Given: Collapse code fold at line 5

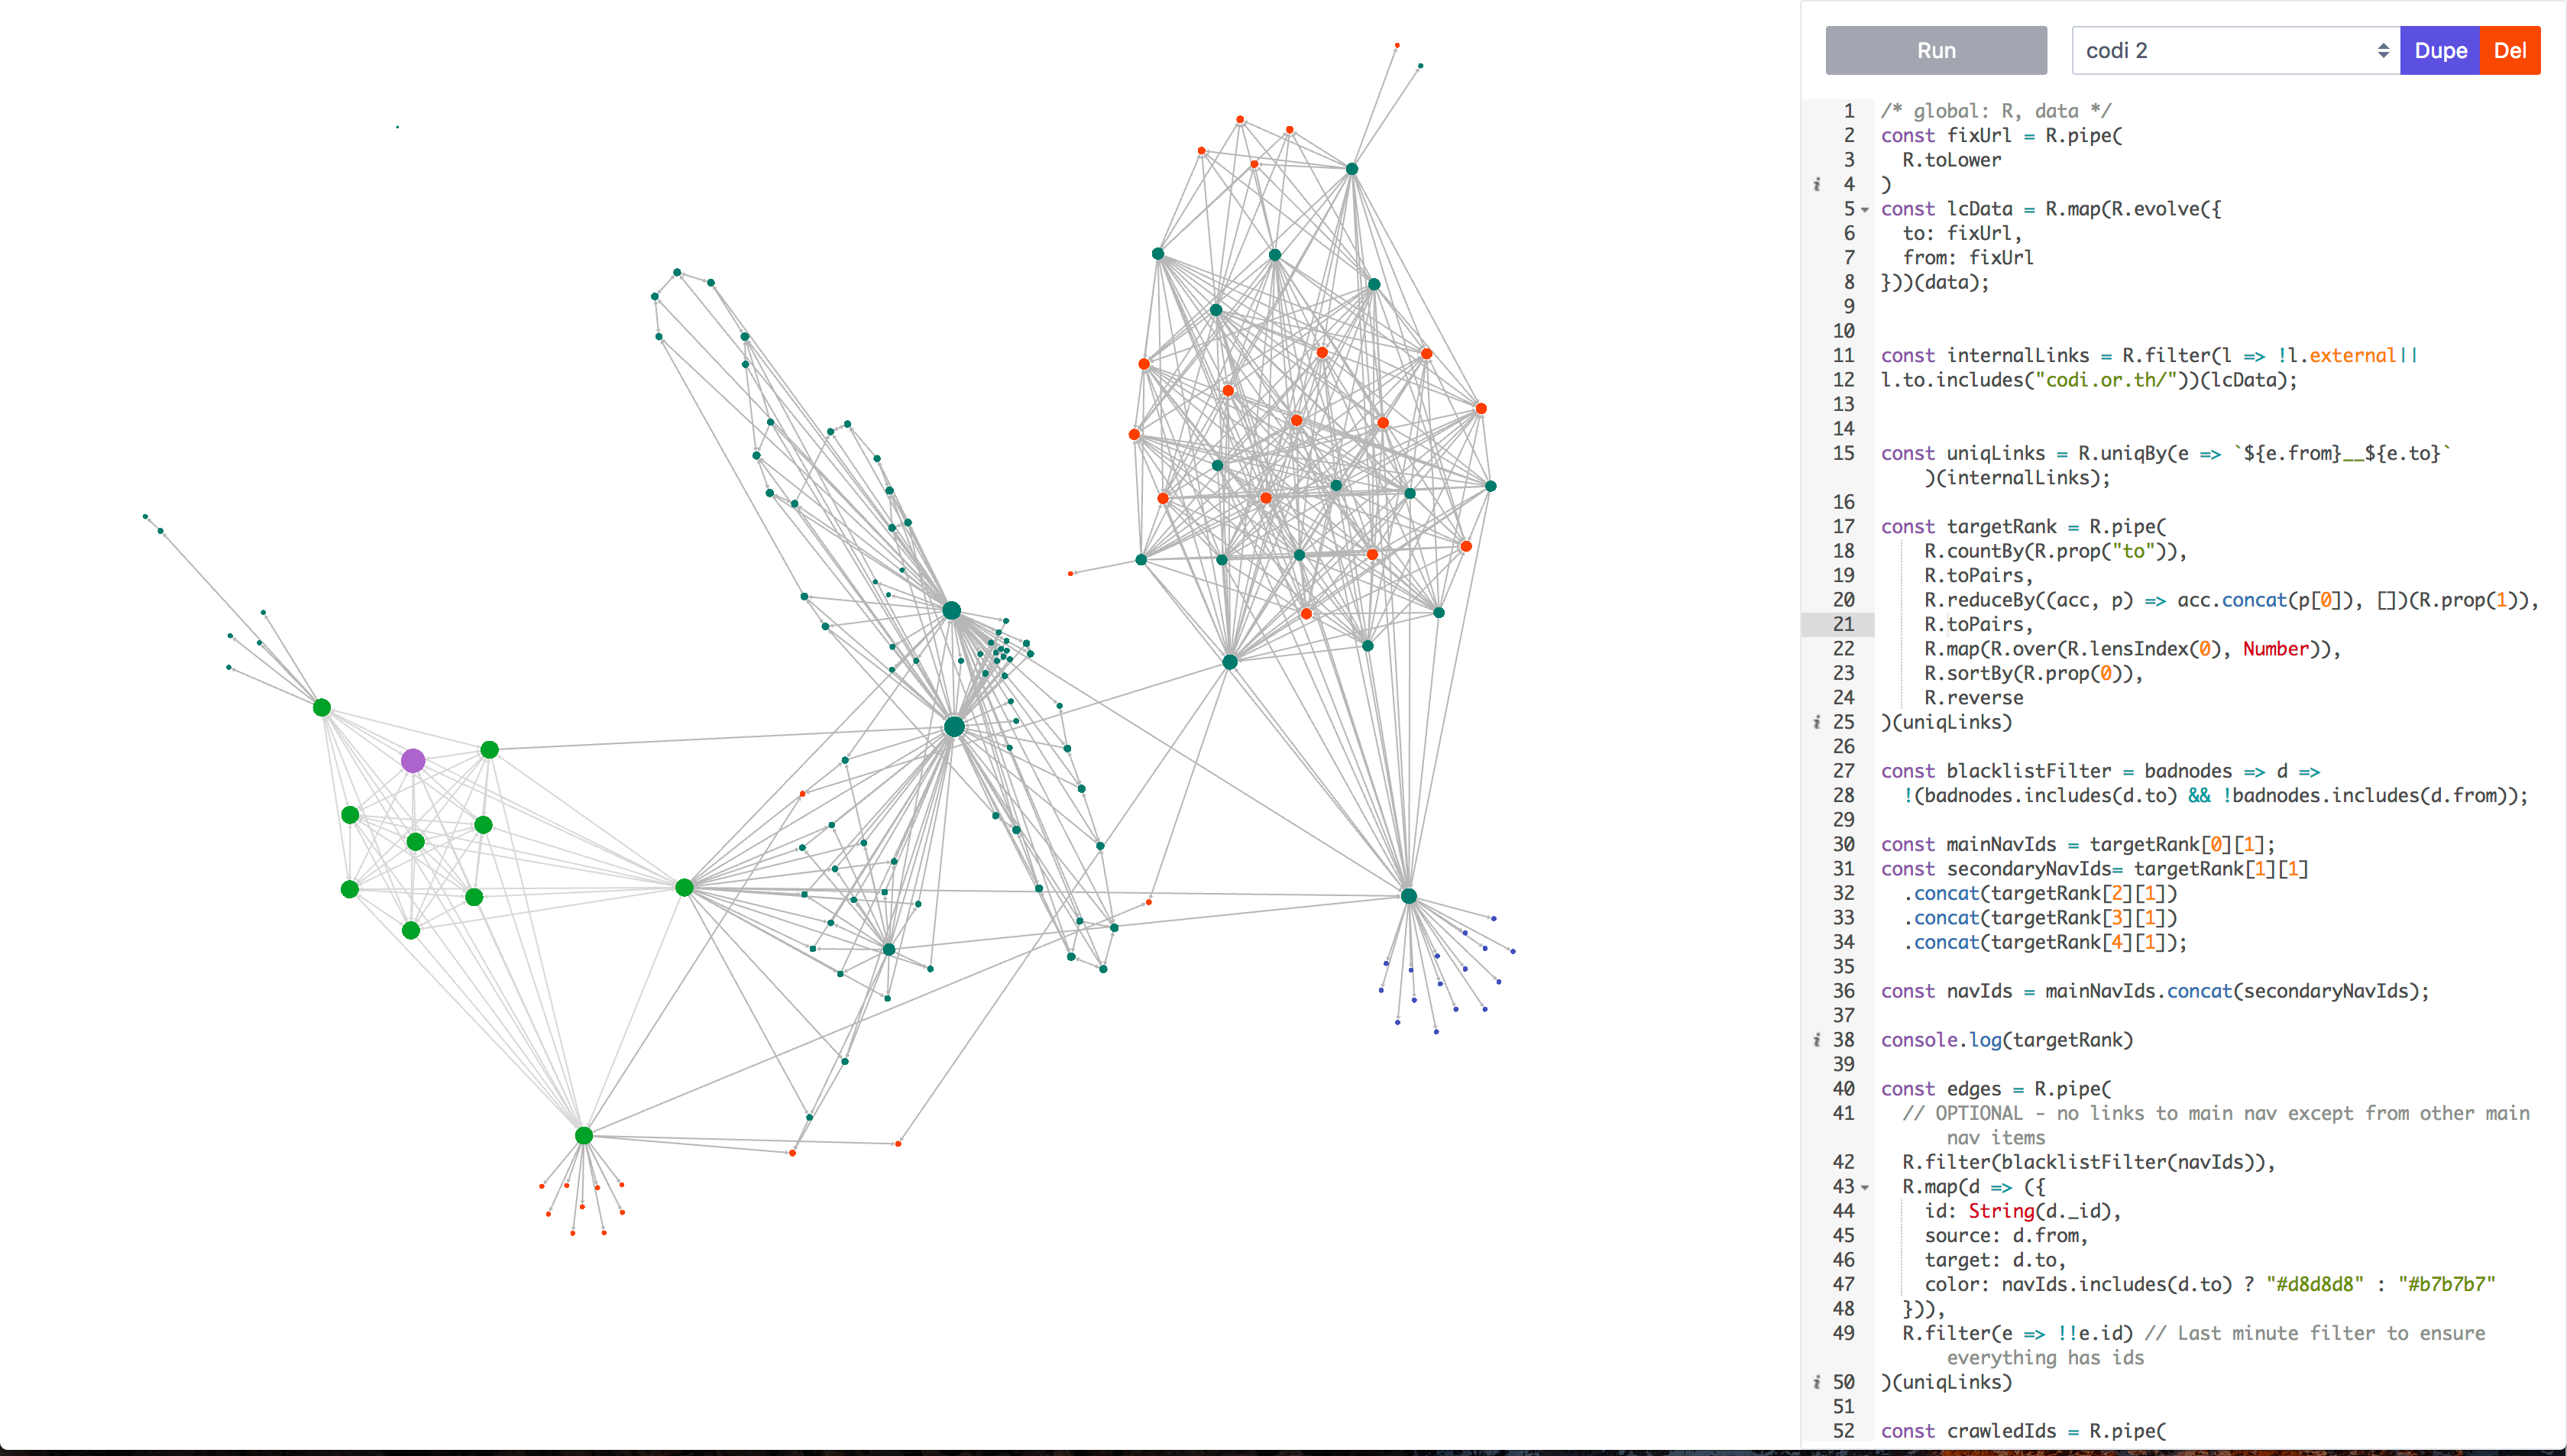Looking at the screenshot, I should [x=1865, y=210].
